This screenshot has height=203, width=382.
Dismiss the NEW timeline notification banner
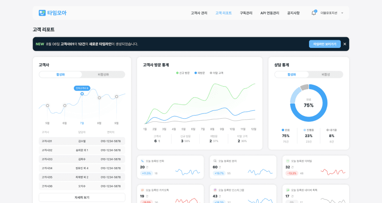coord(345,44)
